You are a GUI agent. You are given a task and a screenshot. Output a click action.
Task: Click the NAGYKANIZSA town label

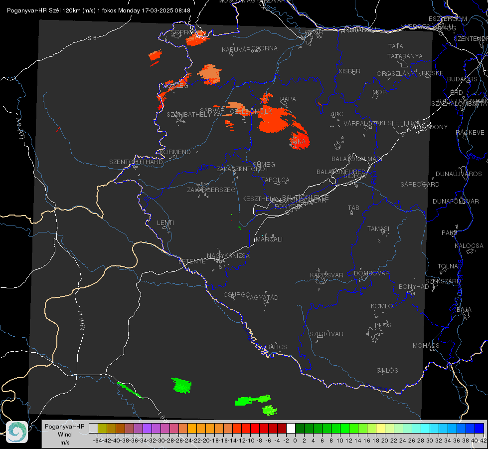(x=228, y=256)
